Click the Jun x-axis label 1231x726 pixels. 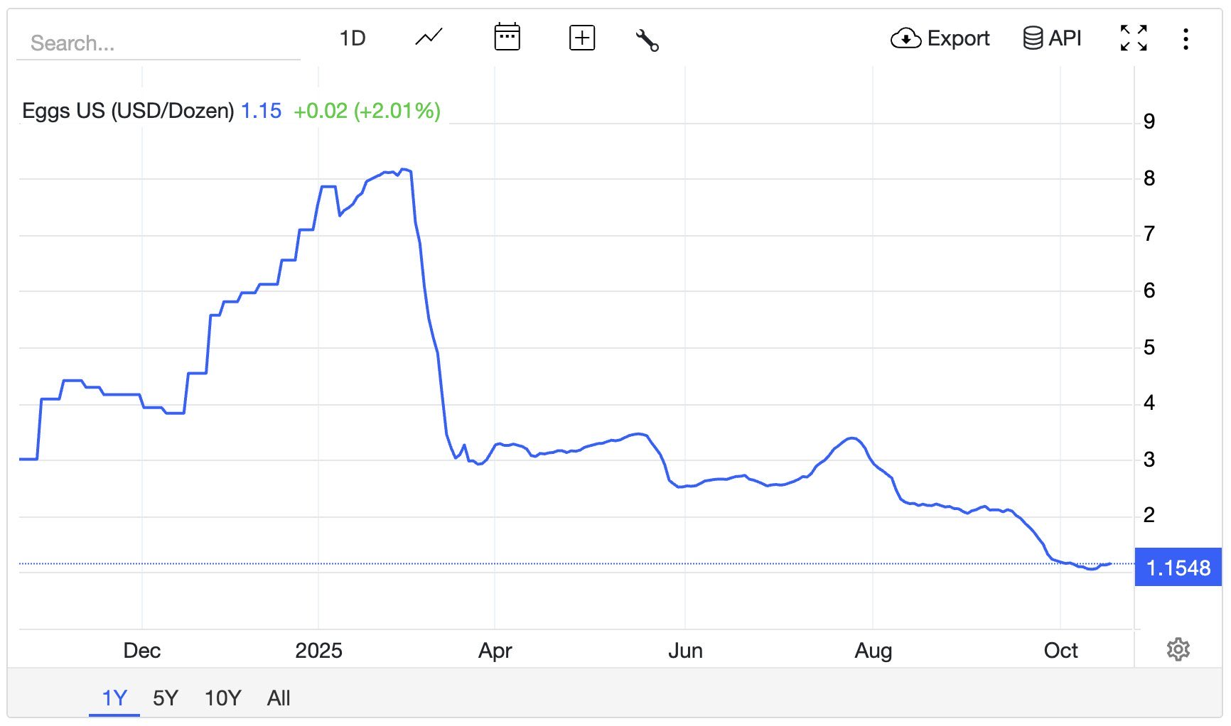(x=685, y=651)
